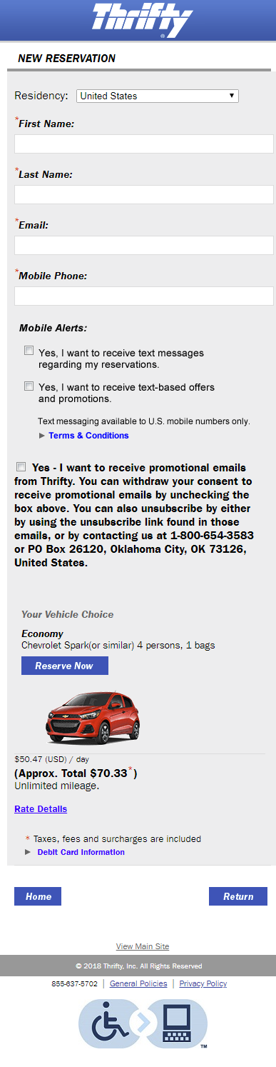The image size is (276, 1067).
Task: Tick promotional emails from Thrifty checkbox
Action: tap(21, 466)
